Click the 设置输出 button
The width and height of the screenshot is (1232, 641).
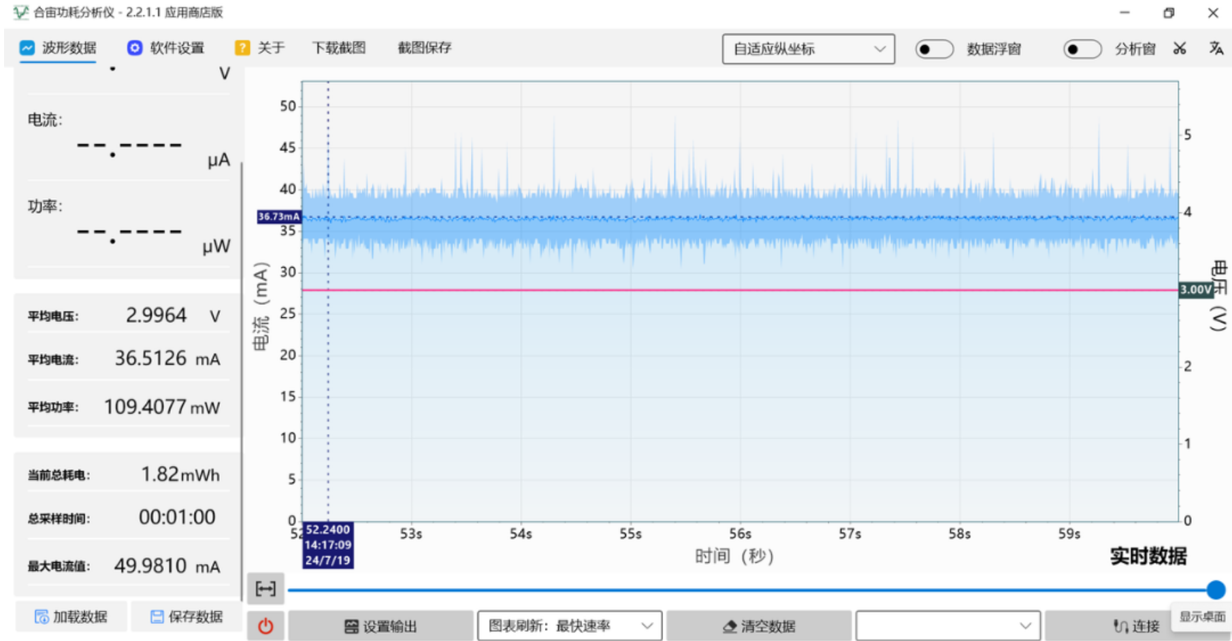[380, 626]
